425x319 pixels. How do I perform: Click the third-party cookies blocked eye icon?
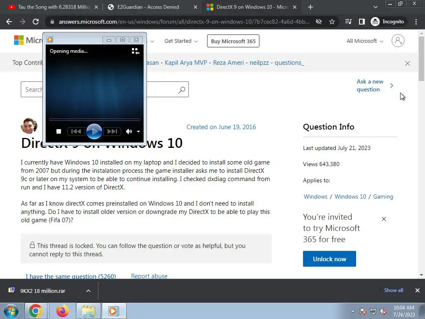(x=319, y=22)
